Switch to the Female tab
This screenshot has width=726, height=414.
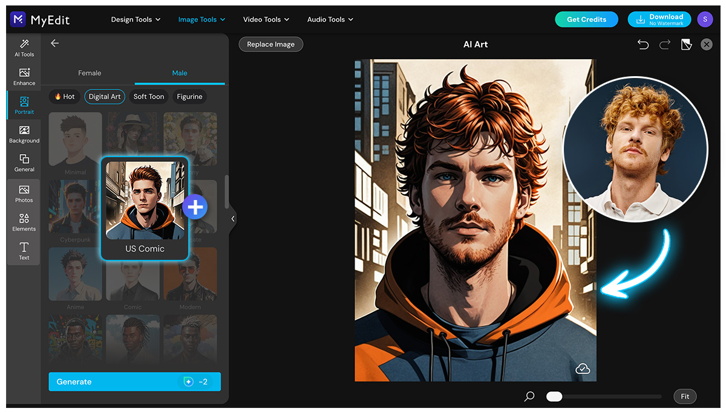[90, 73]
